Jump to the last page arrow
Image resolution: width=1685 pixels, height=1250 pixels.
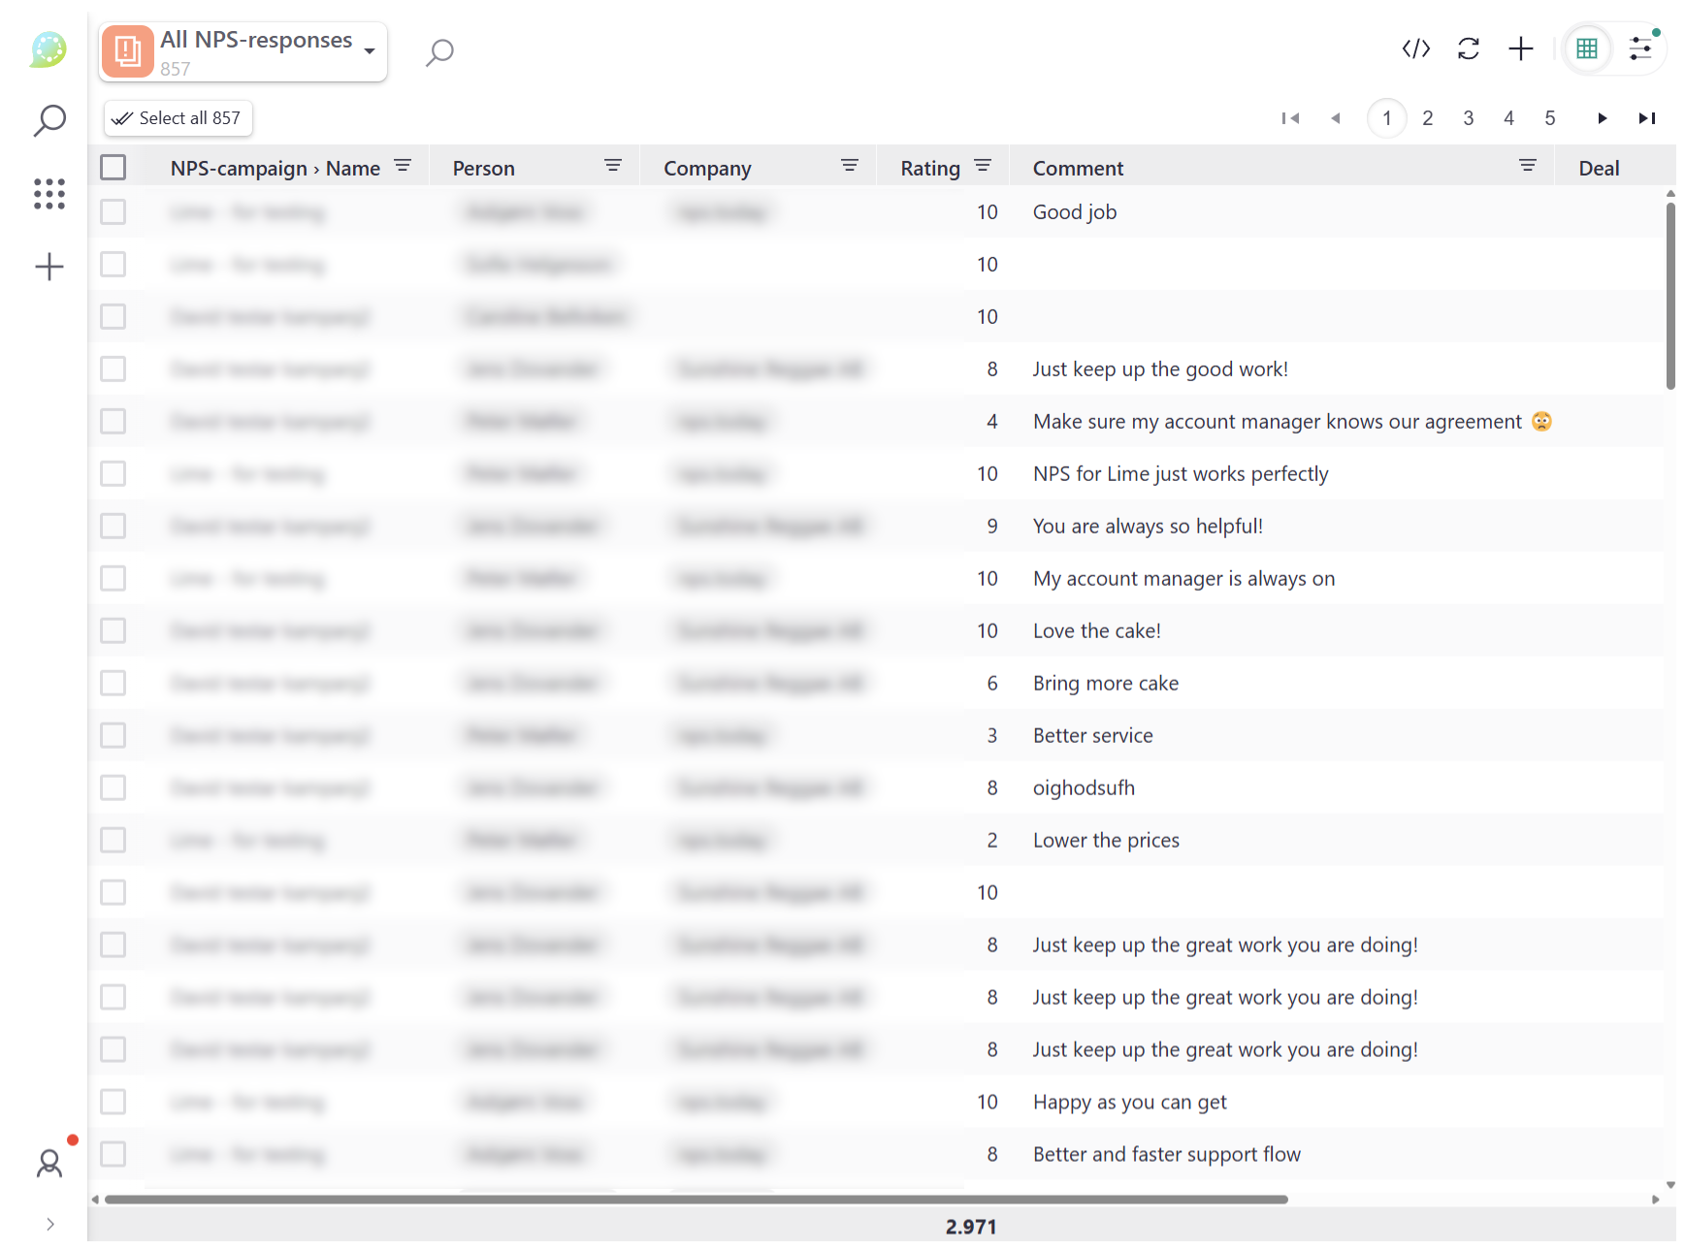point(1646,118)
